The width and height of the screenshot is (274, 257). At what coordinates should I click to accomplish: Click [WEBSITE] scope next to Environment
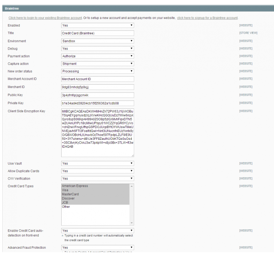click(x=246, y=41)
